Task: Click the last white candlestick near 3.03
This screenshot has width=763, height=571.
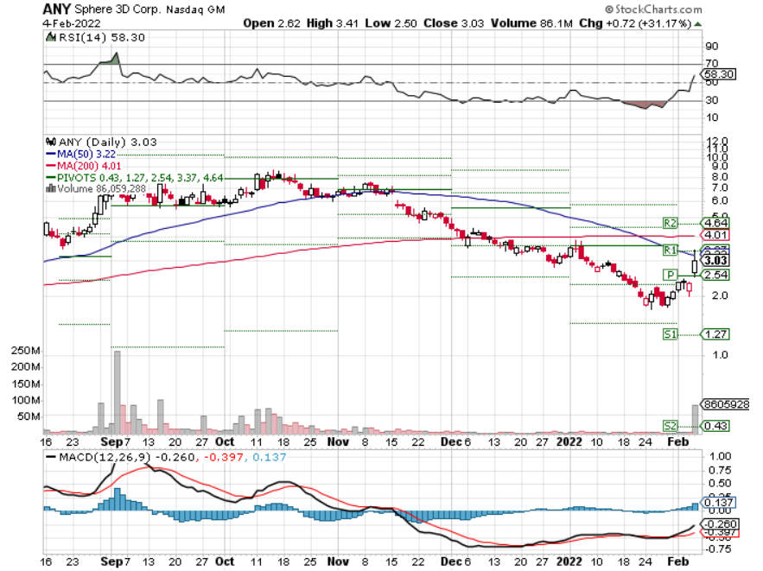Action: (695, 263)
